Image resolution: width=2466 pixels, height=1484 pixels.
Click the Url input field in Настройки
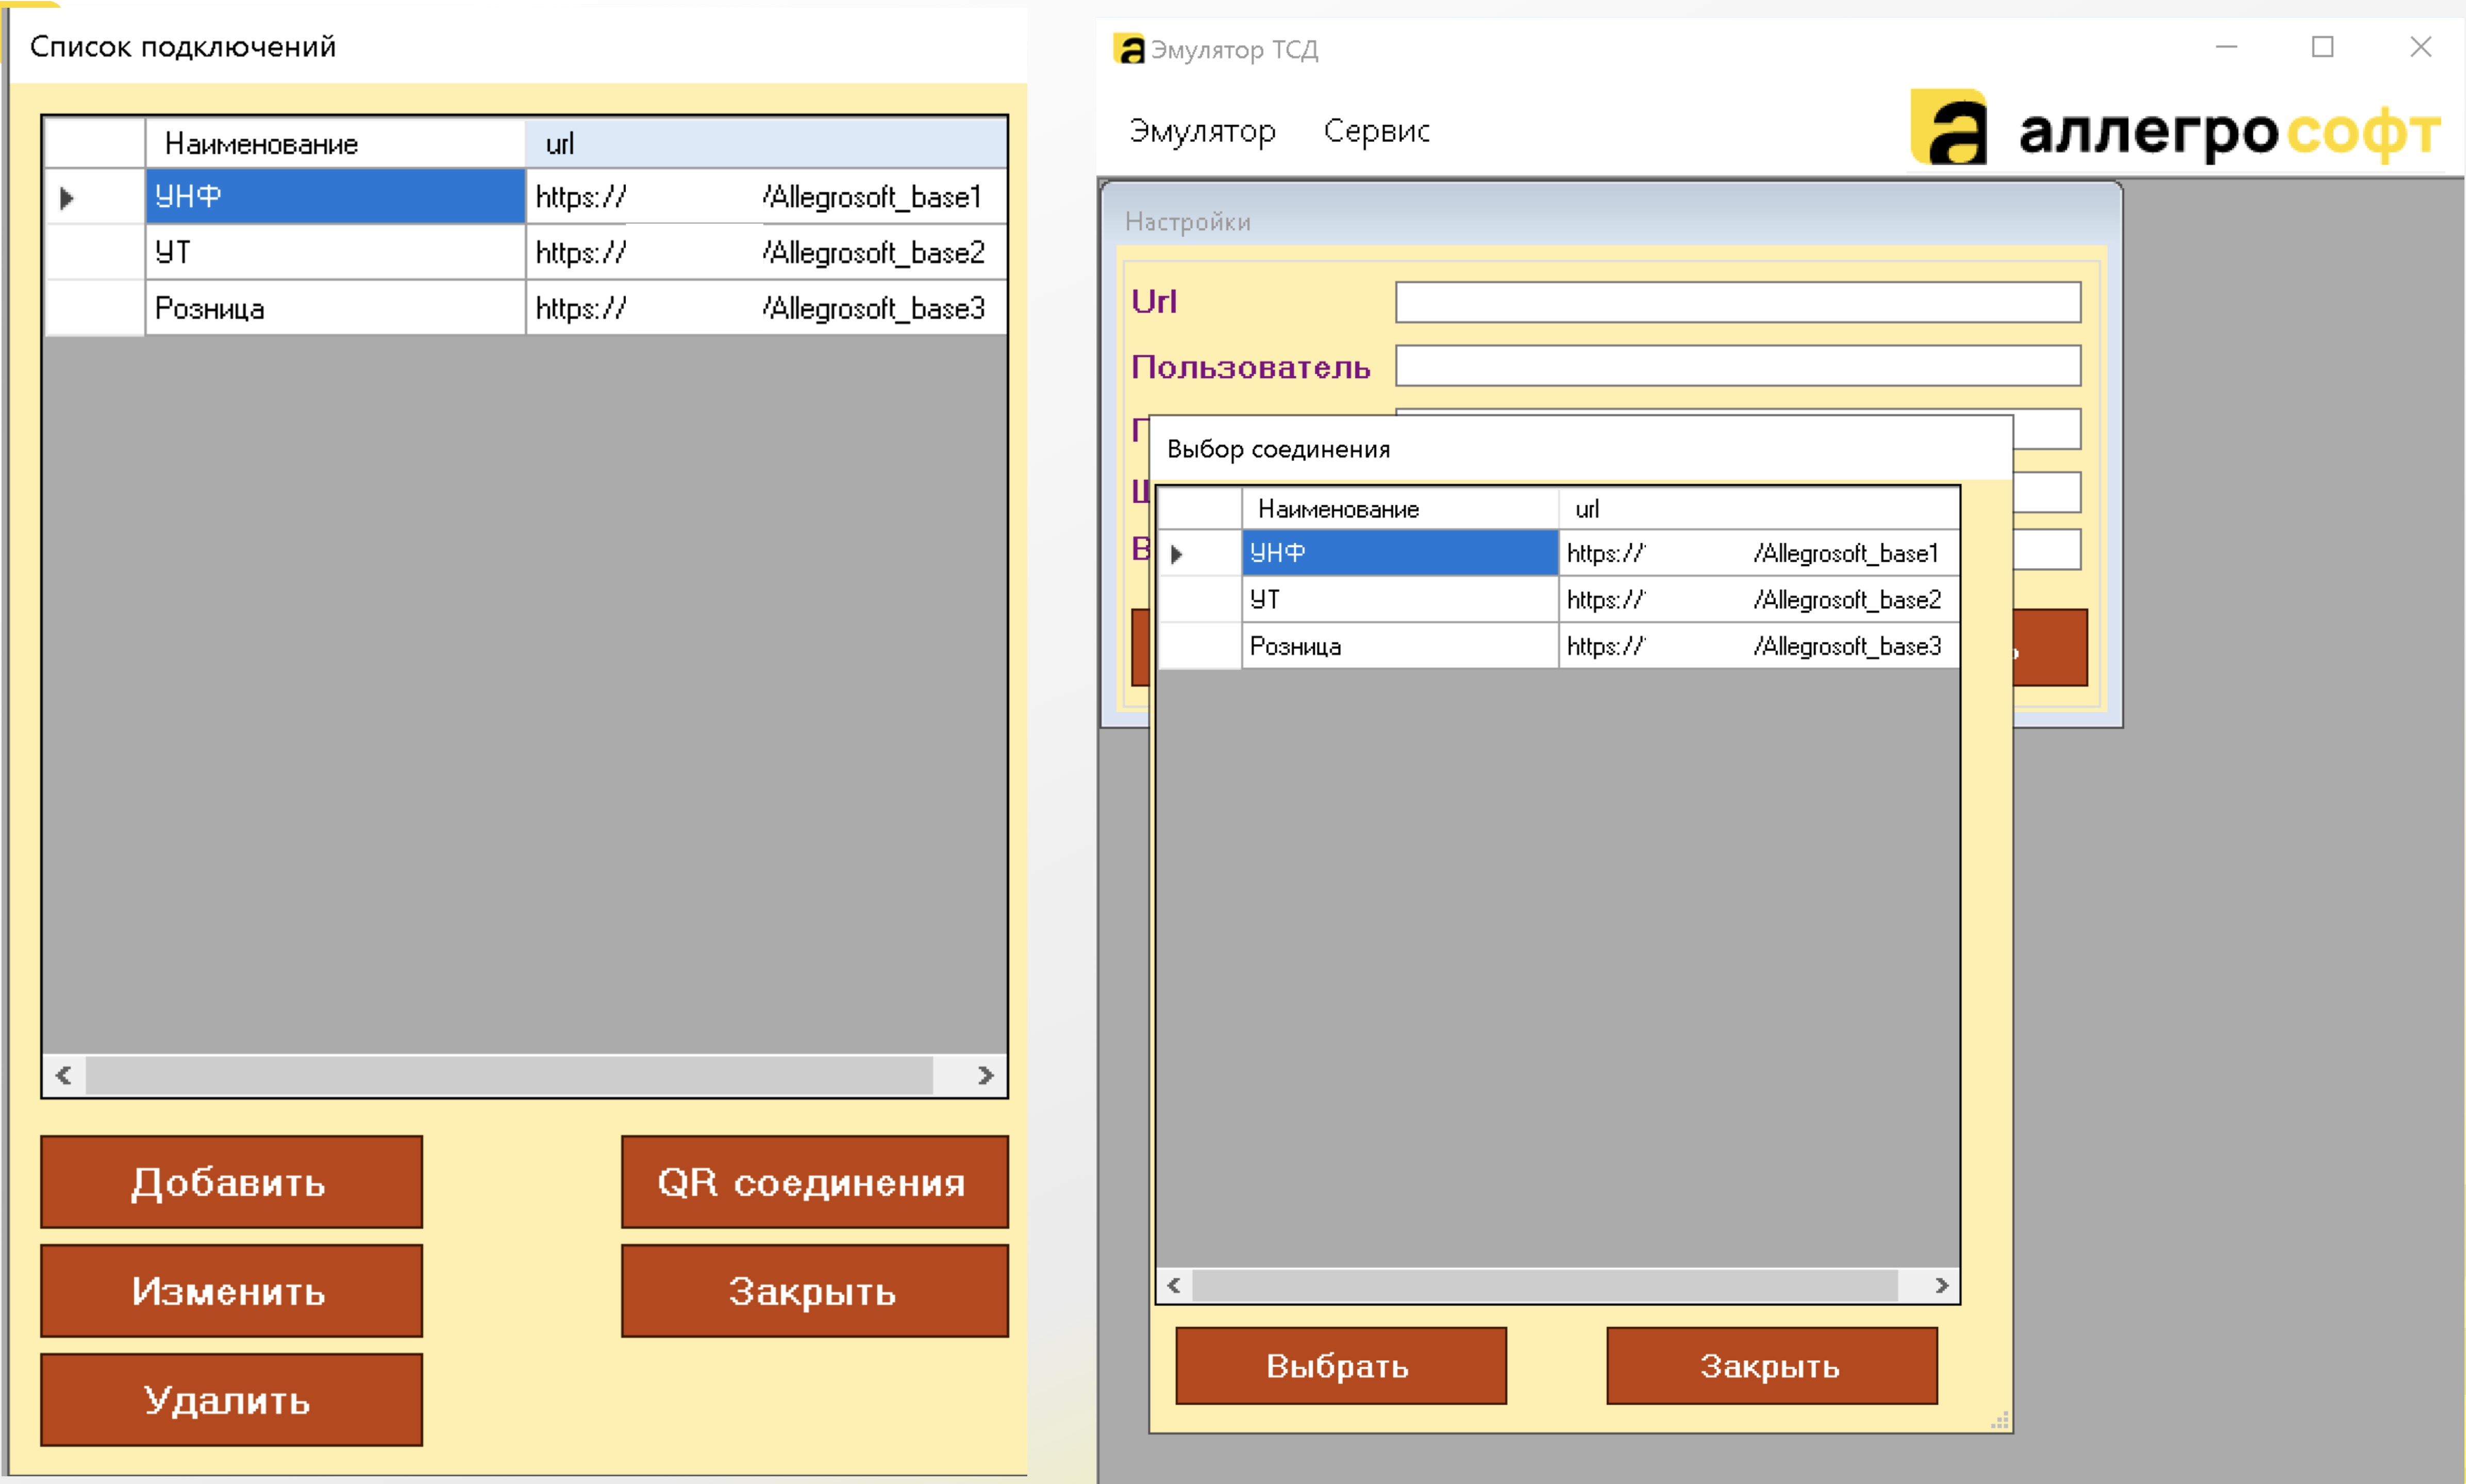[x=1738, y=302]
